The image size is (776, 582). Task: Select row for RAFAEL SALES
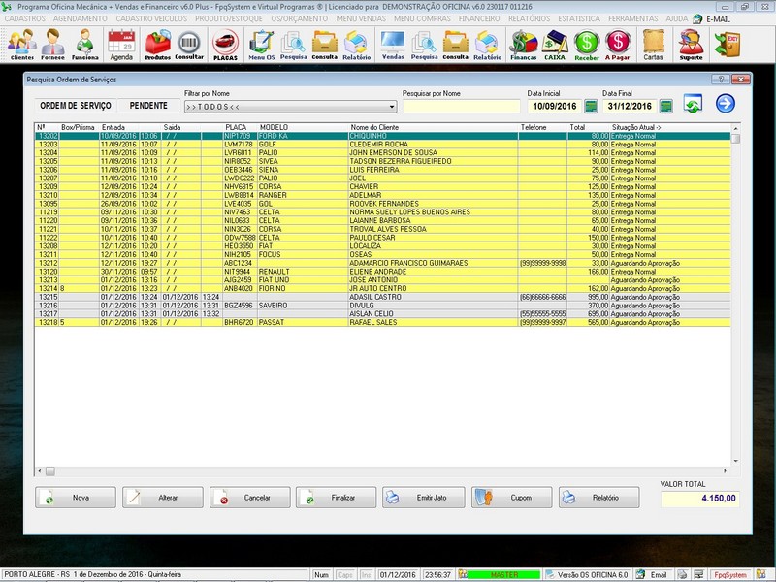coord(382,322)
